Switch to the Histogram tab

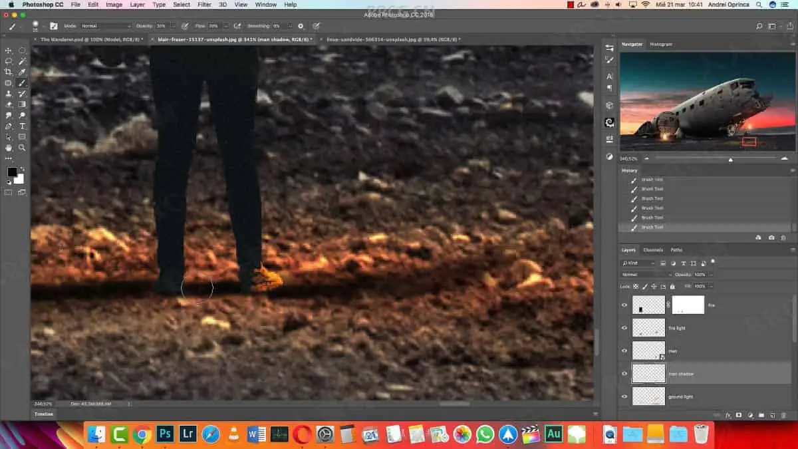point(661,44)
